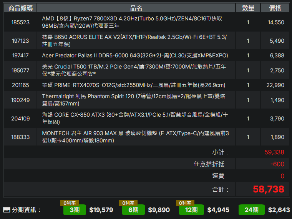Click the price 6,388
This screenshot has width=292, height=219.
coord(277,55)
